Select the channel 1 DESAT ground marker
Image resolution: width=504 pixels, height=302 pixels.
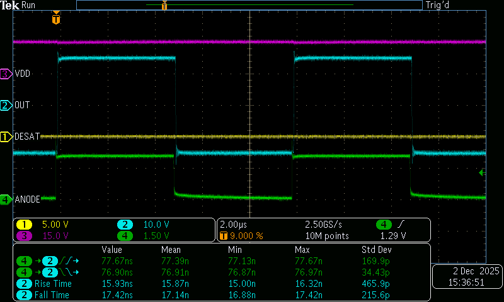pos(6,137)
